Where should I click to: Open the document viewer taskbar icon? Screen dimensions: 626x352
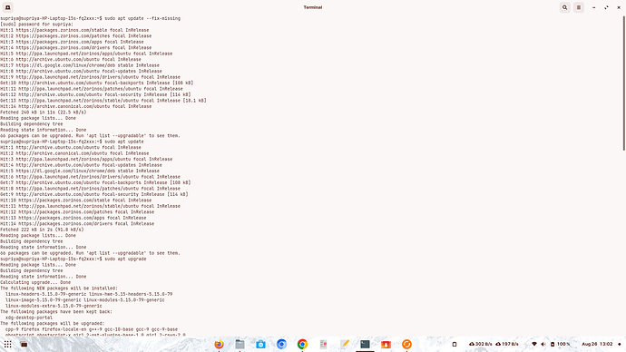coord(323,344)
